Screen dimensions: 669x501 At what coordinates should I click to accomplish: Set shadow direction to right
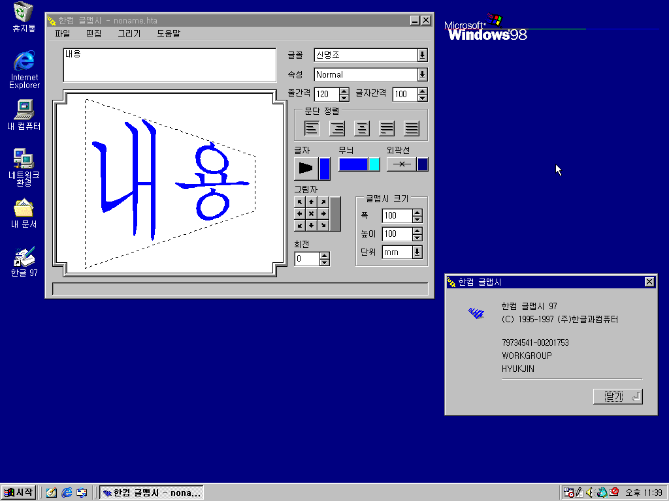pyautogui.click(x=323, y=214)
